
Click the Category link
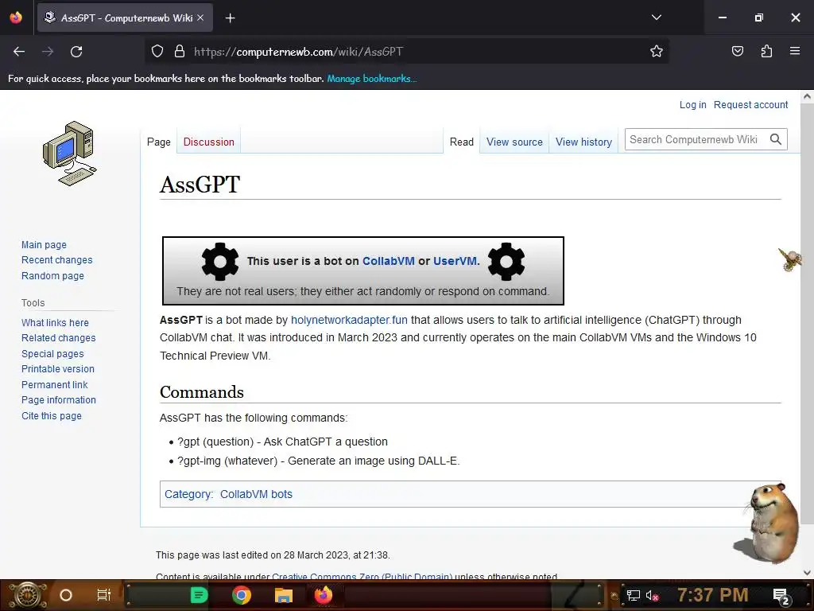pyautogui.click(x=188, y=494)
